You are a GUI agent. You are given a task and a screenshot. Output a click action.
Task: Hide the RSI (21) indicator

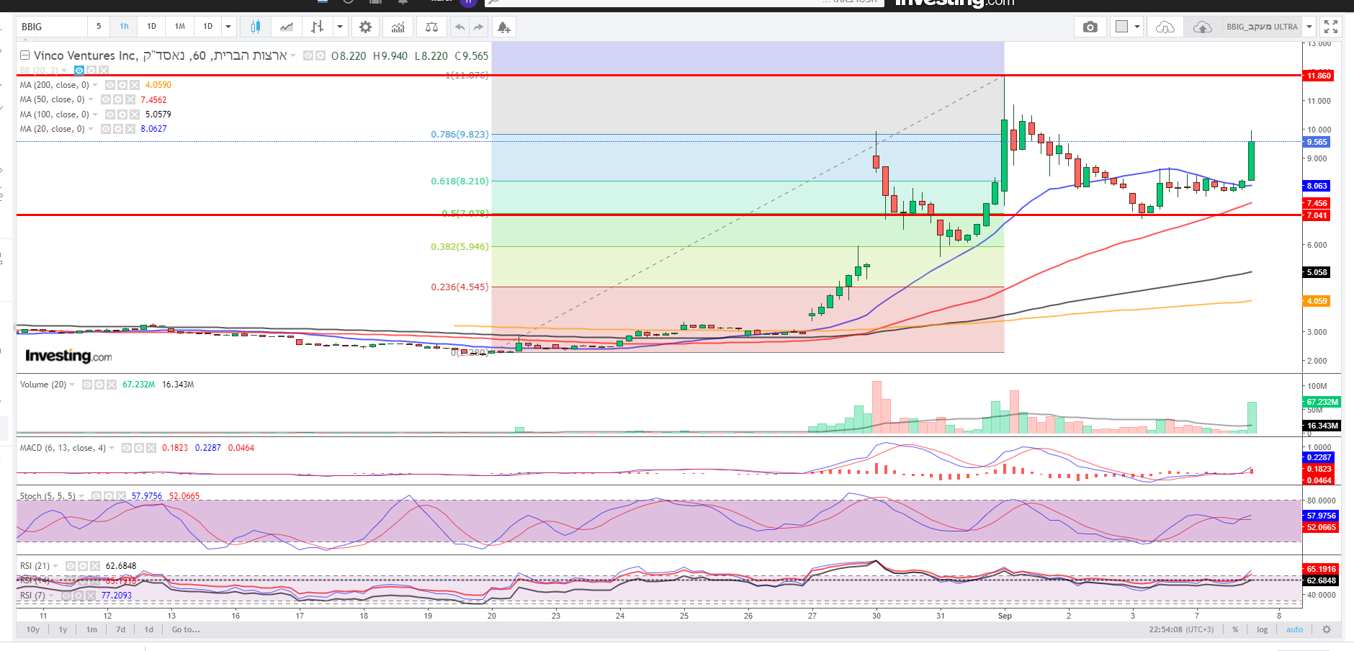pos(71,566)
